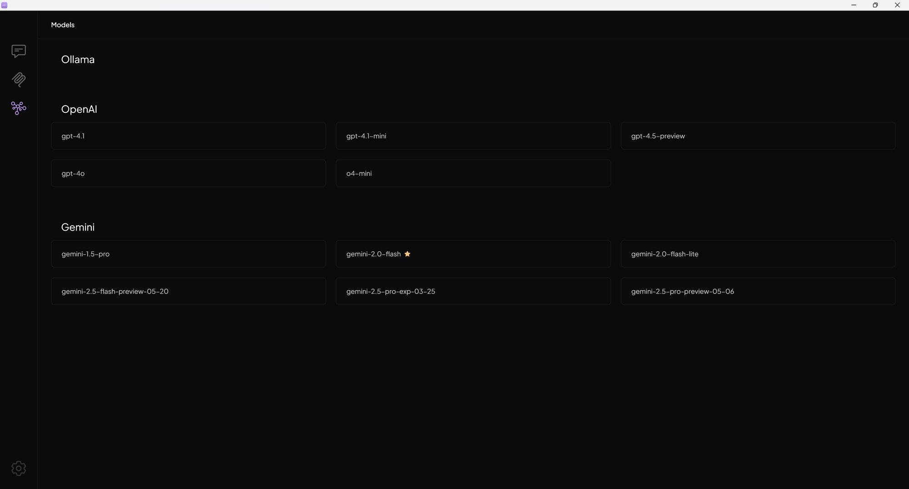Pick gemini-2.5-flash-preview-05-20 model card

(x=188, y=291)
